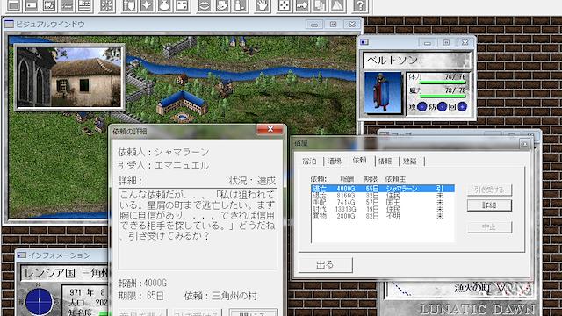The width and height of the screenshot is (562, 316).
Task: Click the key toolbar icon
Action: pos(302,5)
